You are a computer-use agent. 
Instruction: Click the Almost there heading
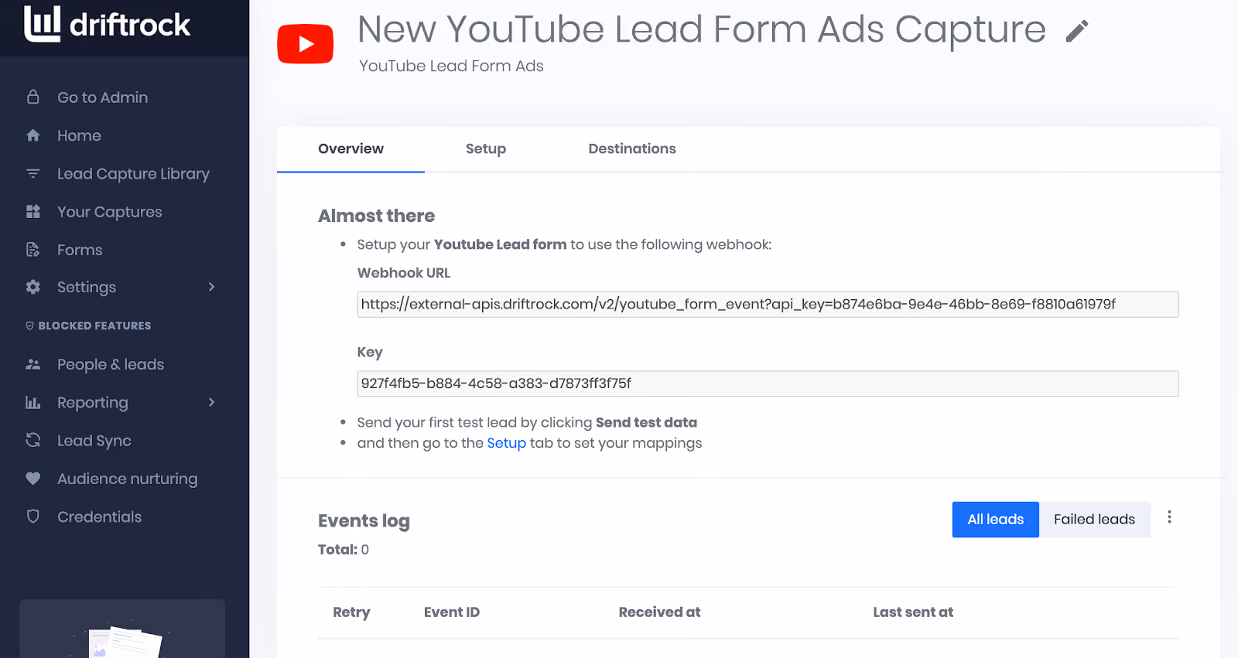coord(376,216)
